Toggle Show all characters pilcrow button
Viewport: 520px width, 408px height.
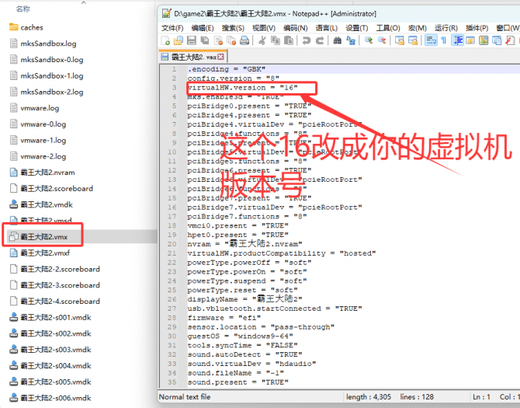pos(443,40)
